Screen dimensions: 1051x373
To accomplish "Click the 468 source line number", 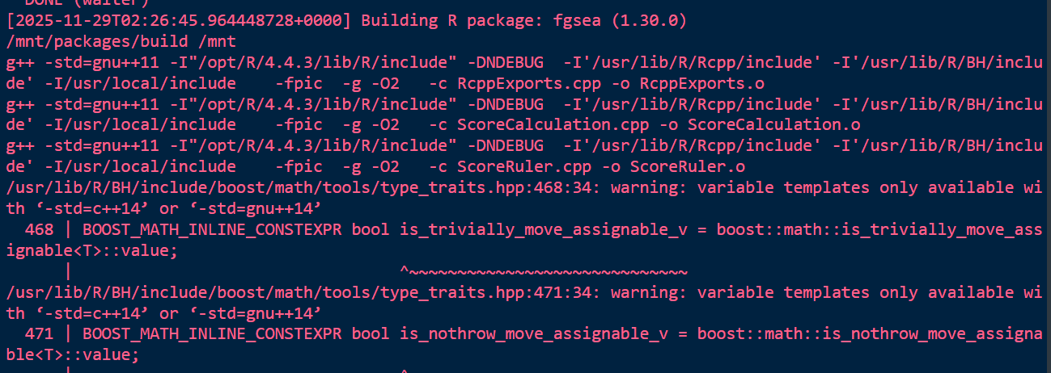I will [39, 229].
